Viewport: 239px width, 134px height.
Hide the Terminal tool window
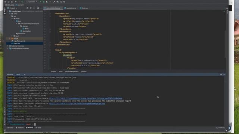coord(224,74)
